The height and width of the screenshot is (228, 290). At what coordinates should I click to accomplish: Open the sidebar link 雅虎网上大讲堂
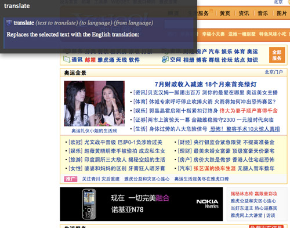(x=246, y=215)
